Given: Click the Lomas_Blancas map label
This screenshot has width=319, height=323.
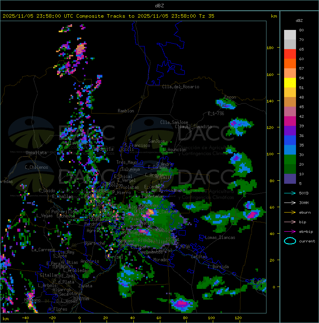Looking at the screenshot, I should click(220, 237).
